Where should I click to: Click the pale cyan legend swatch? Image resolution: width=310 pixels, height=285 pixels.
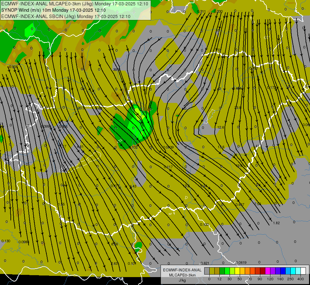pos(298,271)
